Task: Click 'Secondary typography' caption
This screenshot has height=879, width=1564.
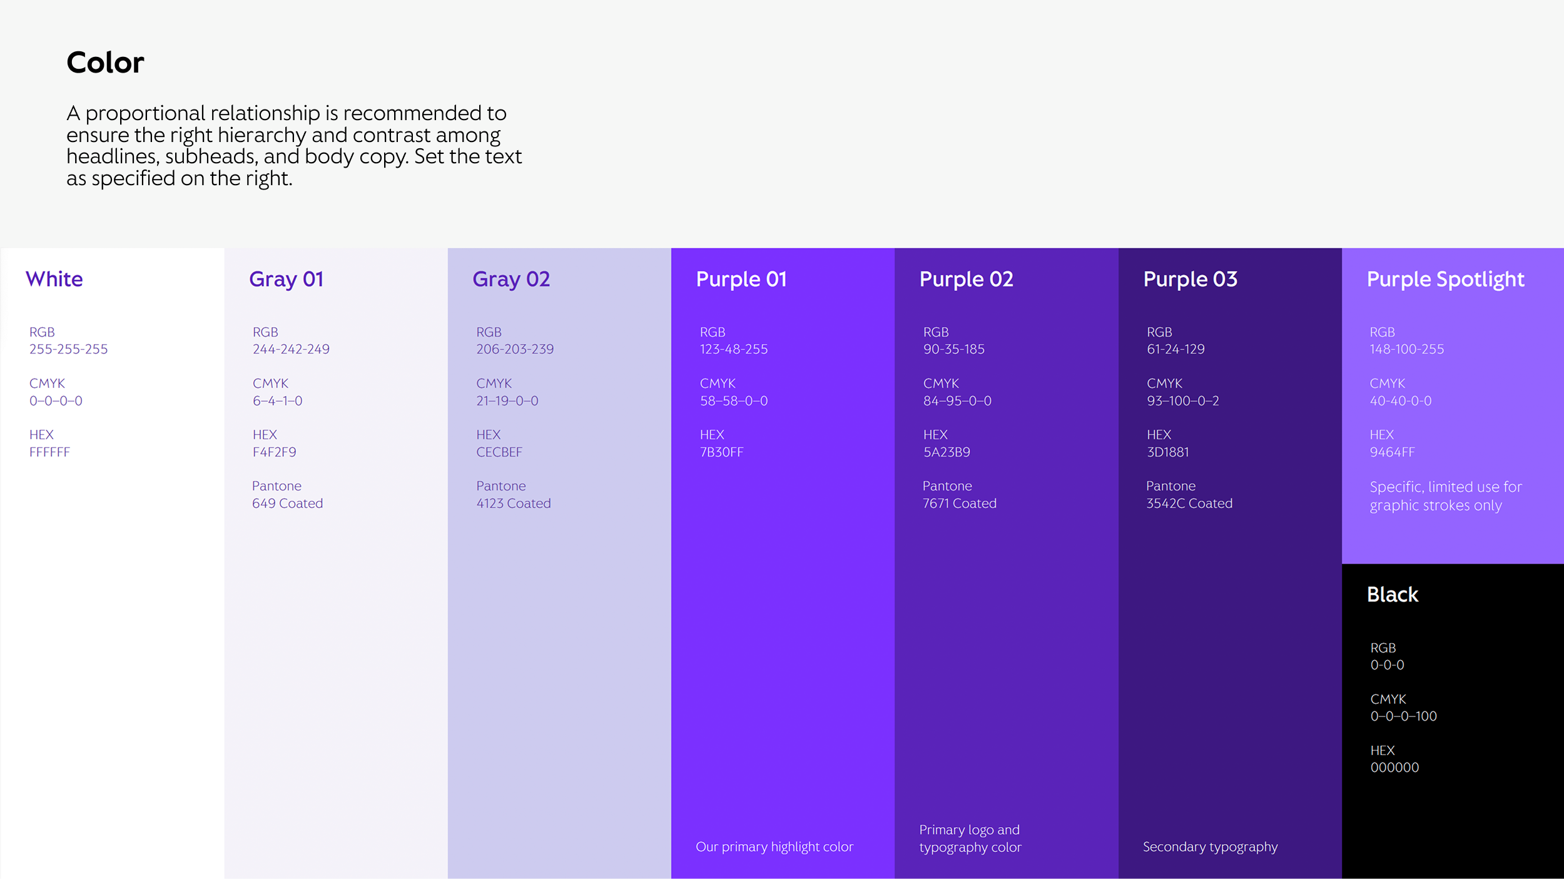Action: pyautogui.click(x=1209, y=846)
